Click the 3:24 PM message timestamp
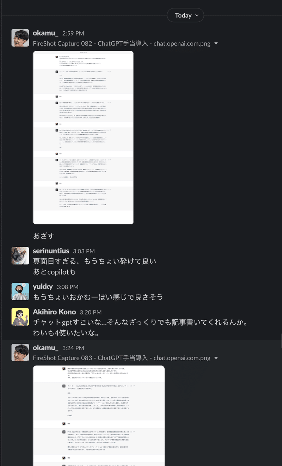 [x=73, y=348]
